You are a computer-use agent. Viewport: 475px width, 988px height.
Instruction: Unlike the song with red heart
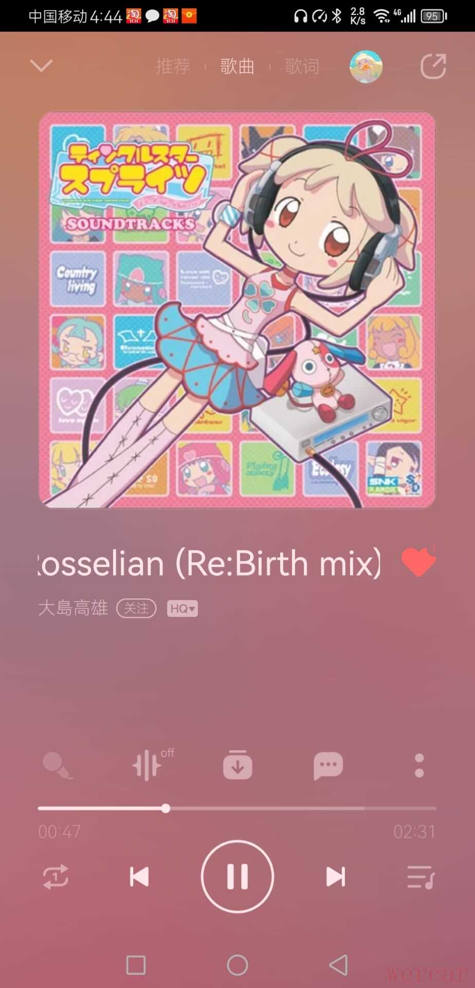[x=418, y=562]
